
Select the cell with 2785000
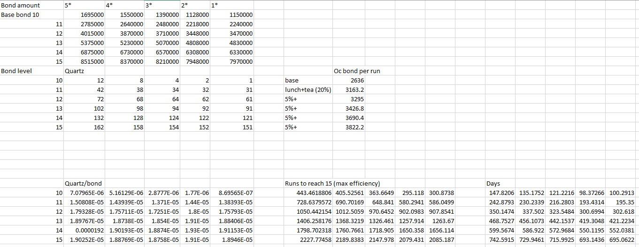[x=84, y=24]
